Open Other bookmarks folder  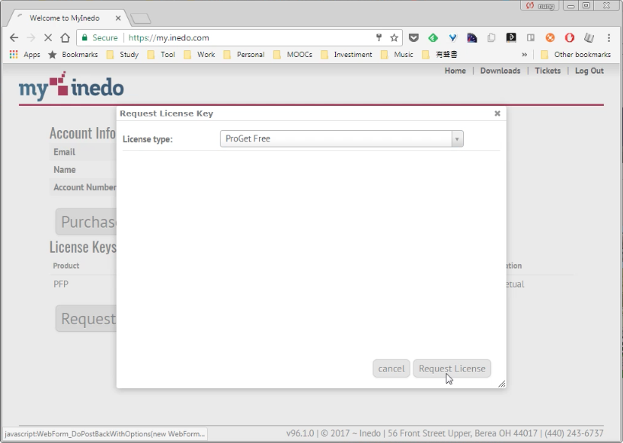pos(576,54)
